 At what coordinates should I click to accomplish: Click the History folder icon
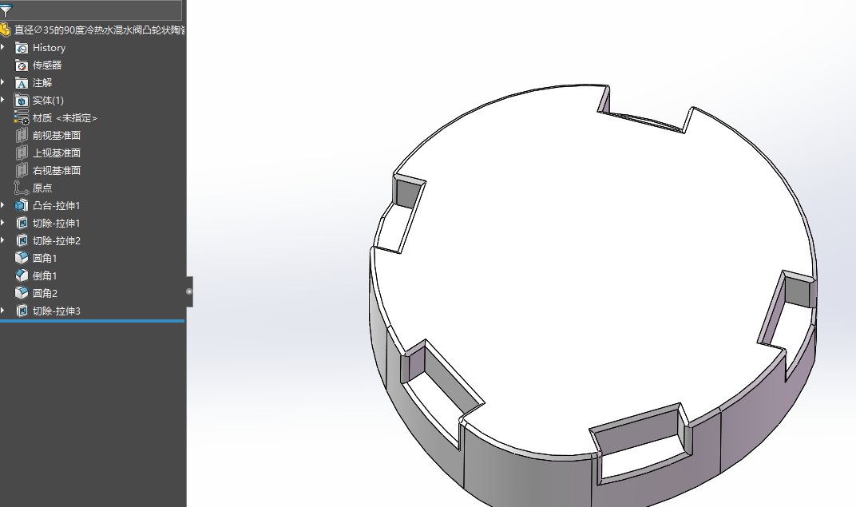pos(22,47)
